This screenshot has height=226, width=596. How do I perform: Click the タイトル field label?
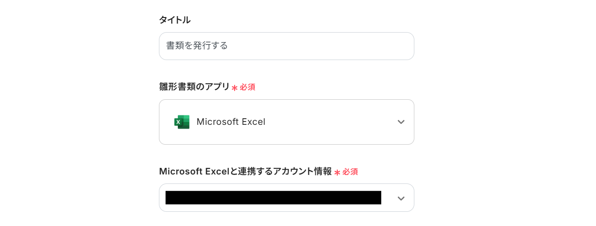175,20
